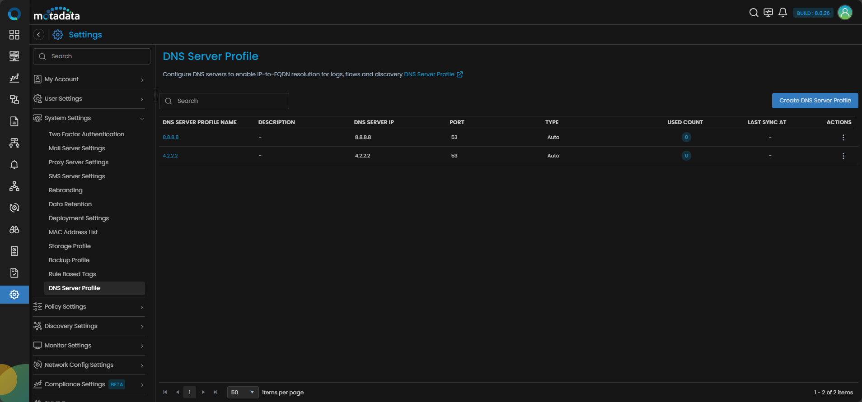
Task: Select Rule Based Tags menu item
Action: (x=72, y=274)
